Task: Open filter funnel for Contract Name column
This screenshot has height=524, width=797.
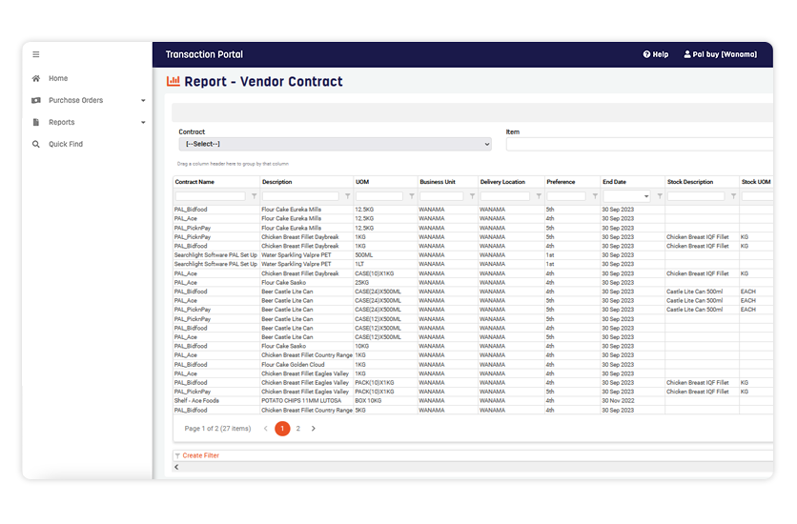Action: pyautogui.click(x=255, y=196)
